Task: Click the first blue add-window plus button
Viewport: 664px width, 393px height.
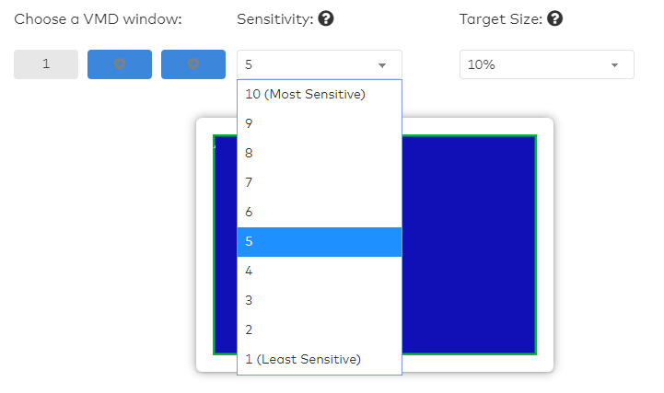Action: point(120,64)
